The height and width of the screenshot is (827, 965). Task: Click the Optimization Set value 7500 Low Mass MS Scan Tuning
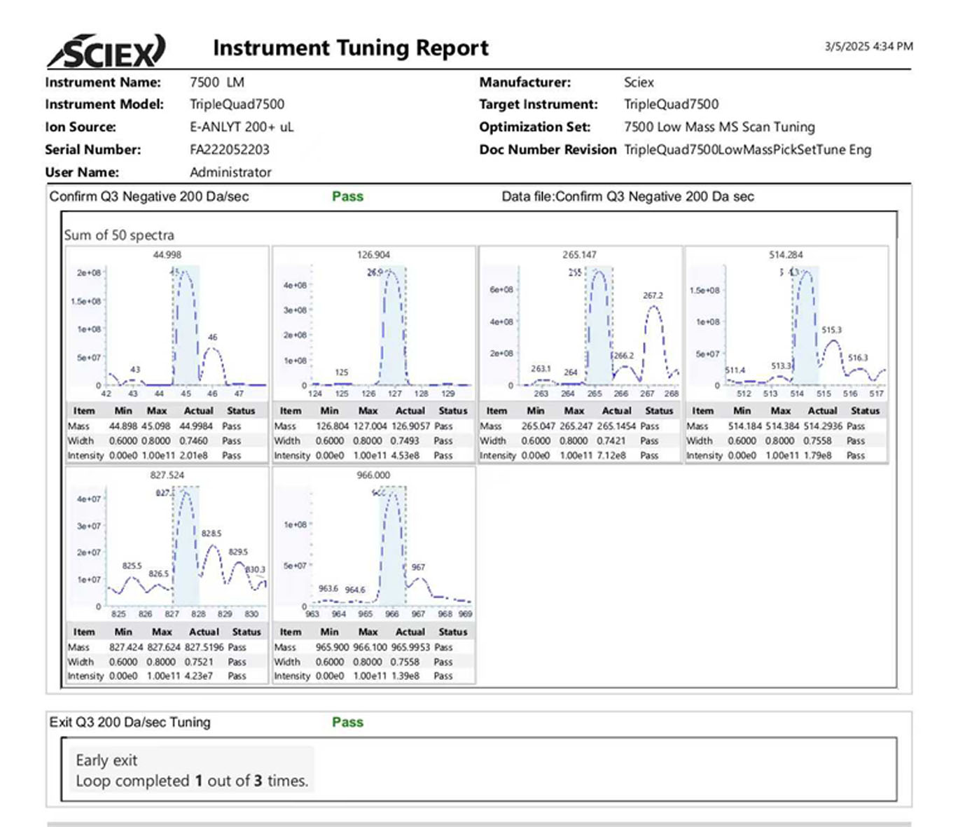[719, 127]
